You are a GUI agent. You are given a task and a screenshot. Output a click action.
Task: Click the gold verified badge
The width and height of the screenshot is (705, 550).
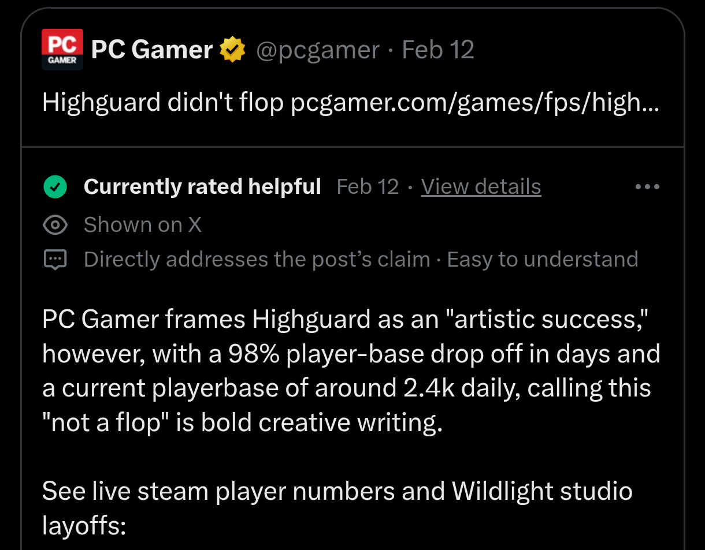[232, 50]
